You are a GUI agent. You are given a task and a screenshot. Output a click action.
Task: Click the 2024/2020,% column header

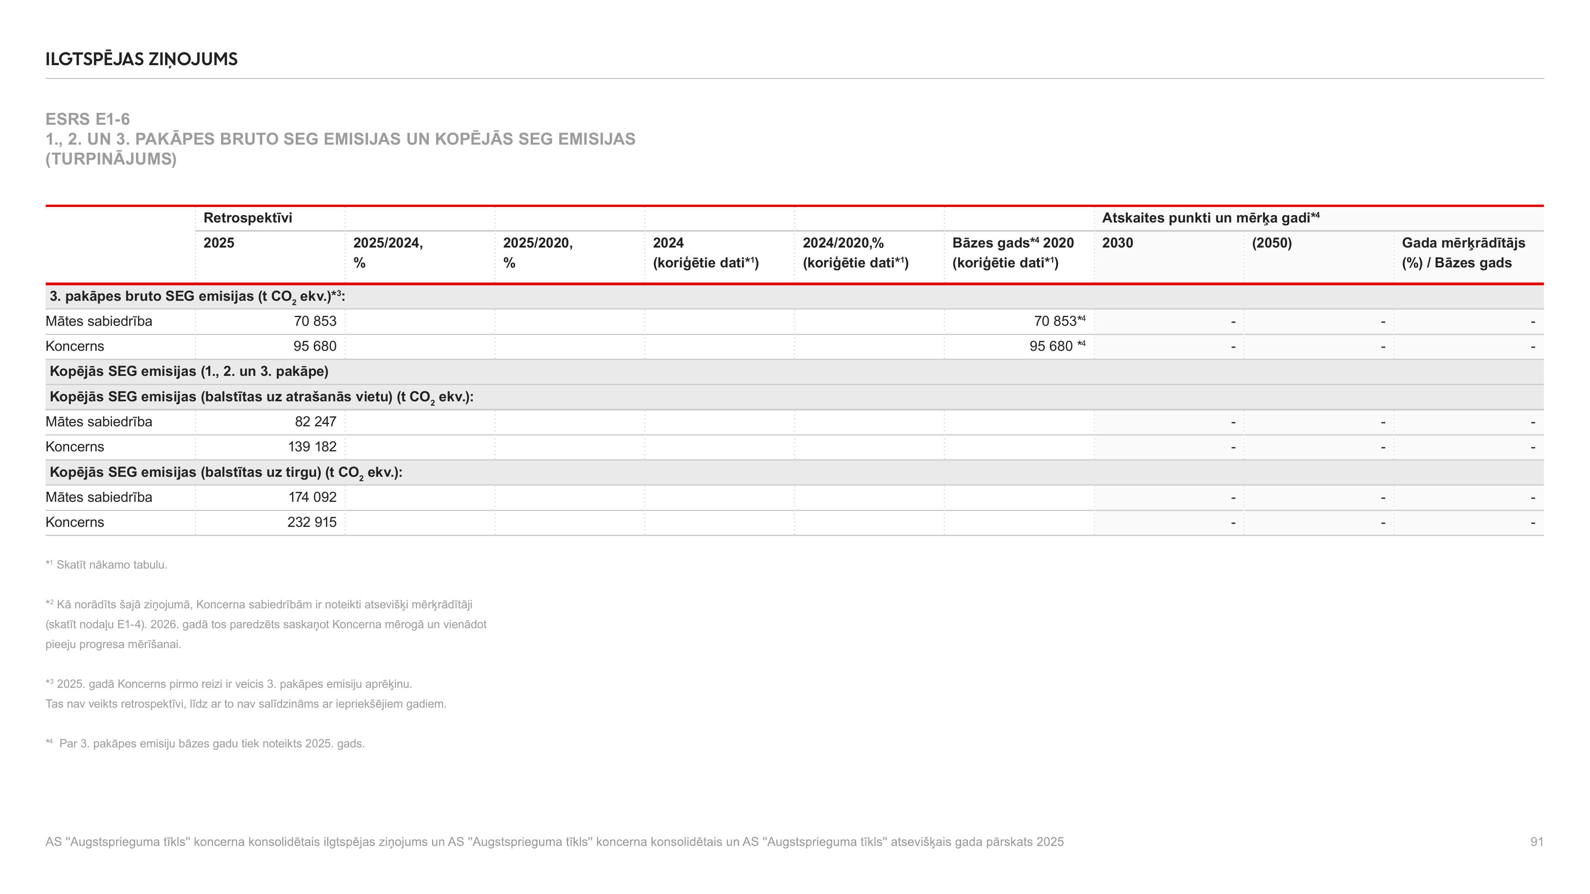tap(855, 253)
